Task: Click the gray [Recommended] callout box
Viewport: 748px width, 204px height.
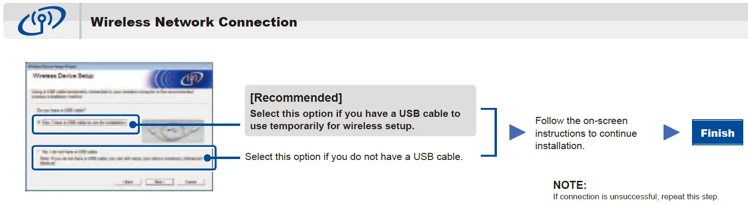Action: pyautogui.click(x=360, y=111)
